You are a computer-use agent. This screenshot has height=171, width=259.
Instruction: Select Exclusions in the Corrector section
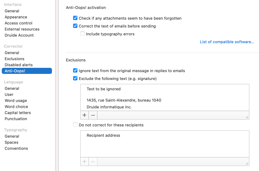coord(14,59)
